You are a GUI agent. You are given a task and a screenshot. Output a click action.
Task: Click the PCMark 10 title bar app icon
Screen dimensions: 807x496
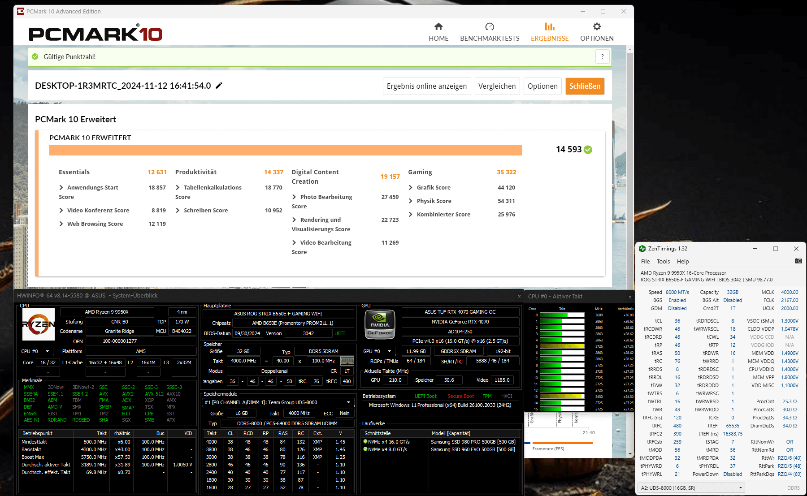tap(21, 11)
